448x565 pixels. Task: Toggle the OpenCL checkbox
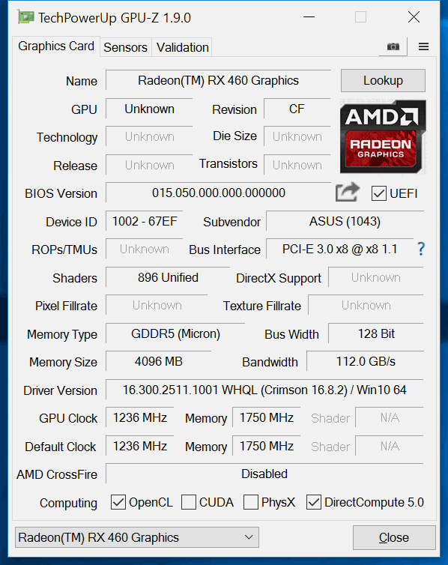click(x=118, y=502)
